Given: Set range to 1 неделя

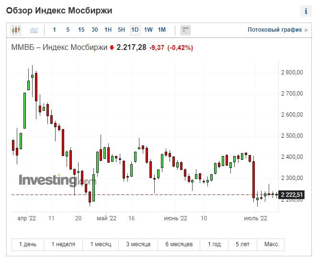Looking at the screenshot, I should (x=63, y=244).
